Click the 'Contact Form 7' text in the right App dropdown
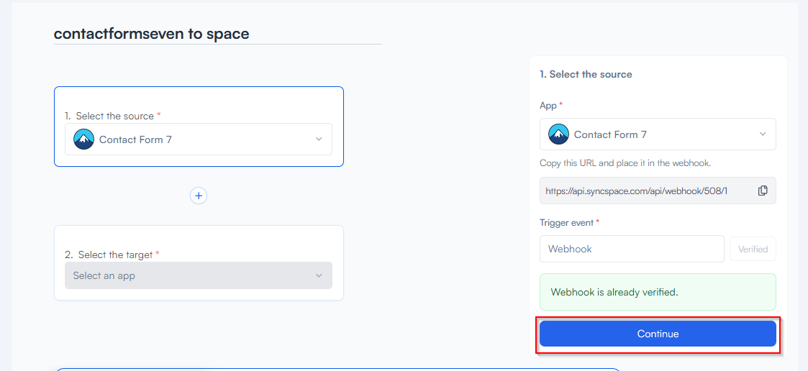 coord(610,134)
